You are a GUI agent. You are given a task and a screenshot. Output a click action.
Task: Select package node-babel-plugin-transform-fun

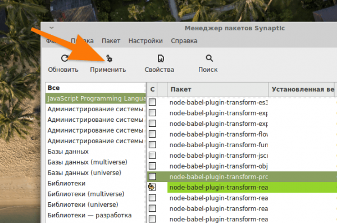[218, 145]
